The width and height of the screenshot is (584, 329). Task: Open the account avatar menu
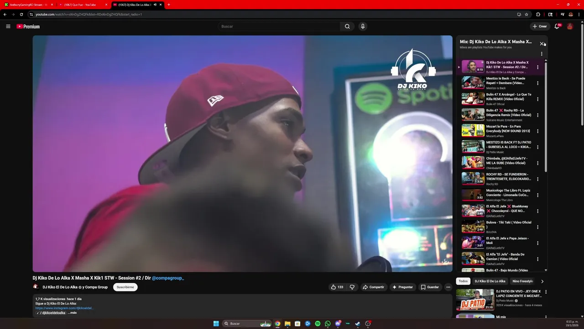(570, 27)
